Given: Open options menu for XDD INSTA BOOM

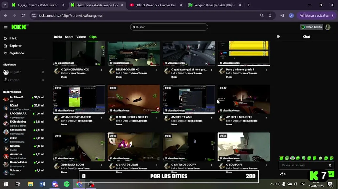Looking at the screenshot, I should (101, 165).
